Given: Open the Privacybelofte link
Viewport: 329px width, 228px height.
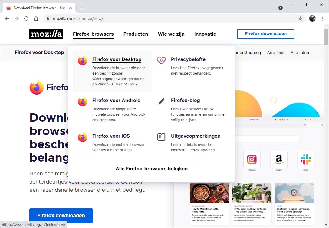Looking at the screenshot, I should click(x=188, y=59).
